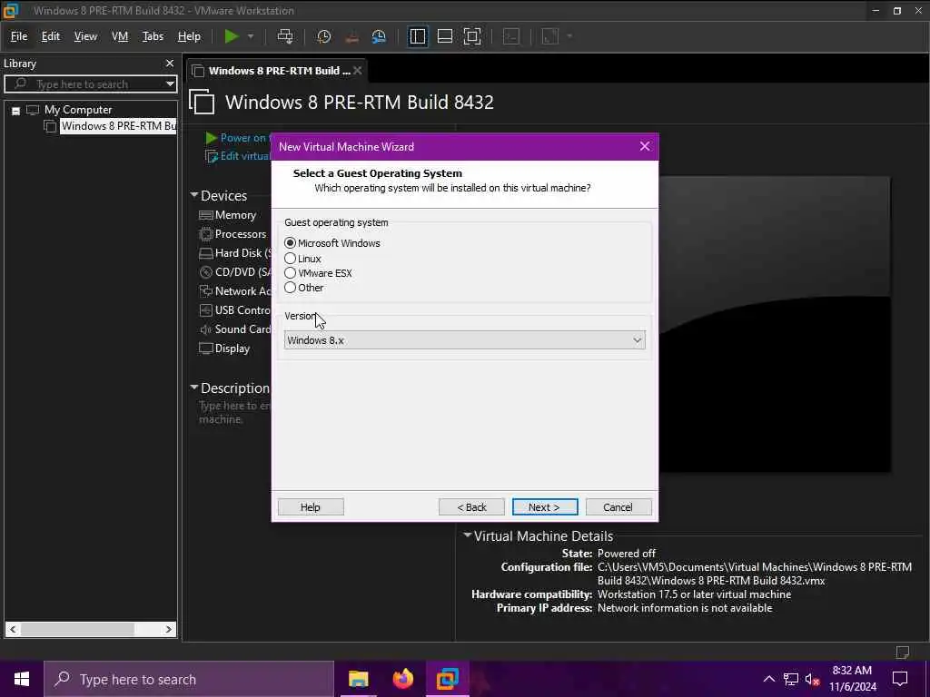The width and height of the screenshot is (930, 697).
Task: Click VMware Workstation taskbar icon
Action: [x=448, y=679]
